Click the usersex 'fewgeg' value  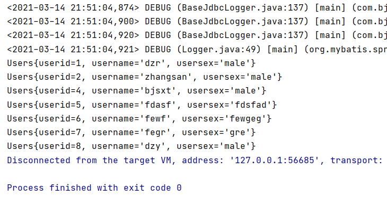(x=245, y=119)
